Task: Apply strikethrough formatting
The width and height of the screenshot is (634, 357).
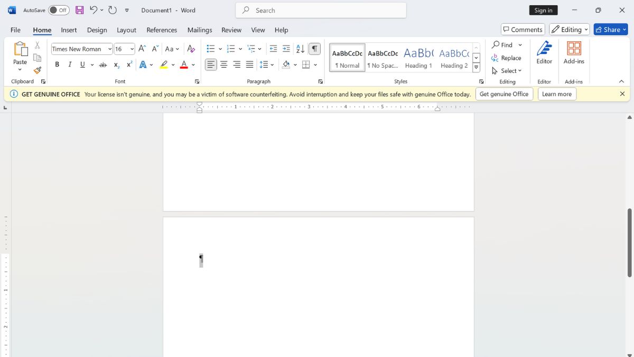Action: click(103, 65)
